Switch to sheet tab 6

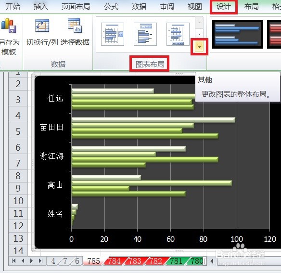77,261
